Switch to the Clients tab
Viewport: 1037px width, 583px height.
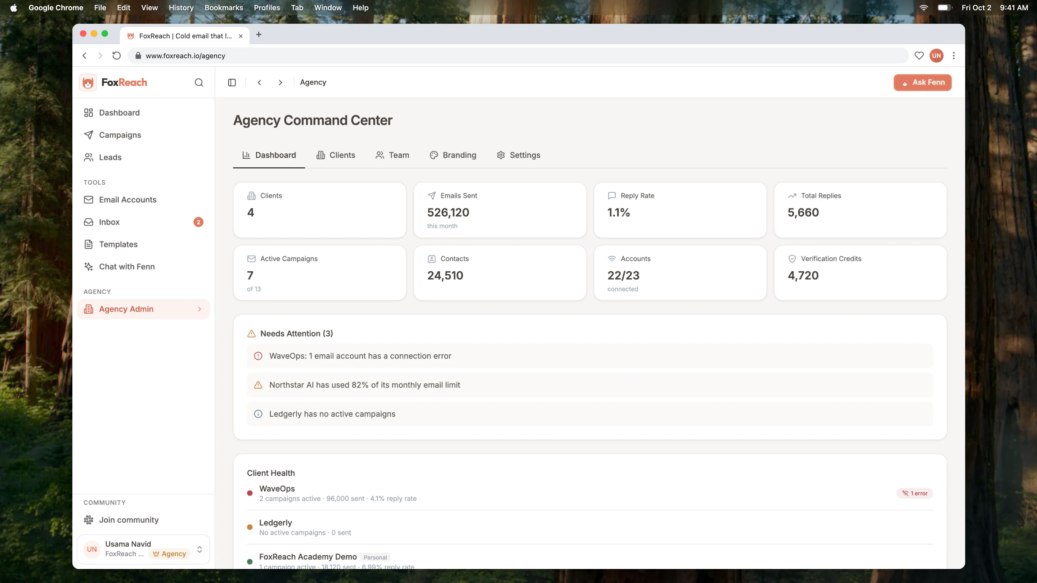[x=336, y=155]
